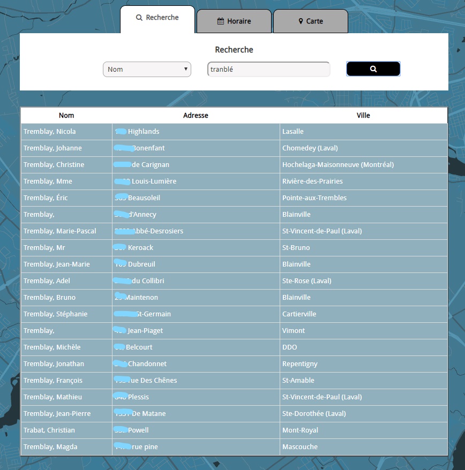The image size is (465, 470).
Task: Select the Tremblay, Magda row
Action: 50,447
